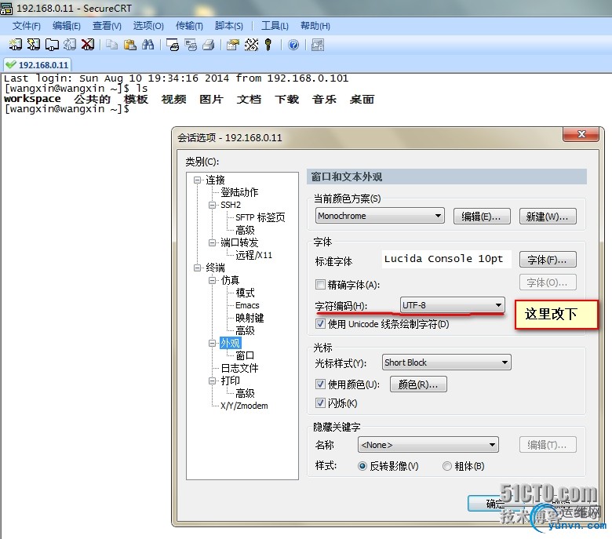The height and width of the screenshot is (539, 612).
Task: Open the 工具(L) menu
Action: pos(275,26)
